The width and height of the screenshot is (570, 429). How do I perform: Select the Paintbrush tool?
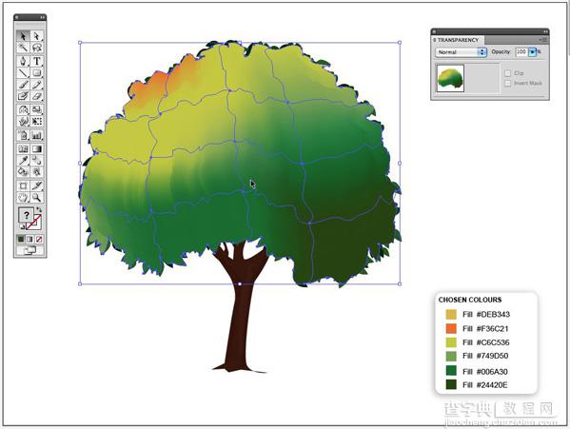[x=23, y=85]
